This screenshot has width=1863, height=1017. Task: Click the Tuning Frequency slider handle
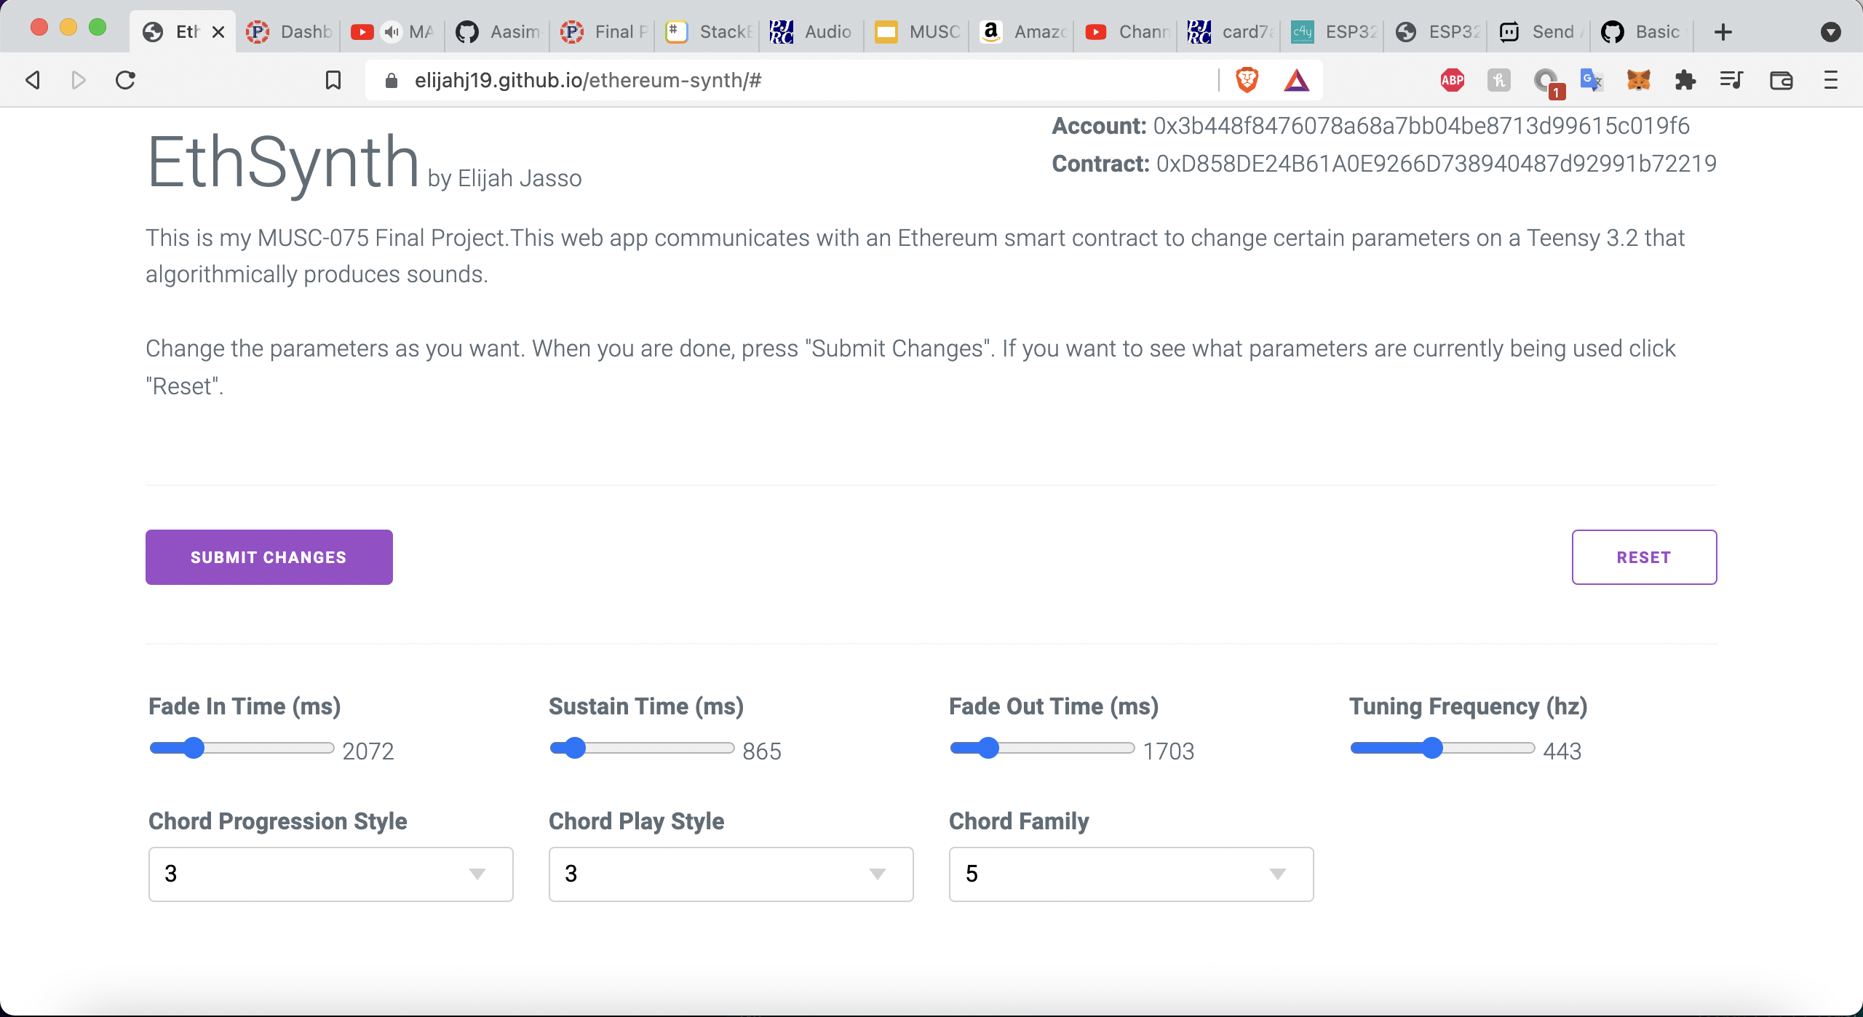pos(1432,748)
